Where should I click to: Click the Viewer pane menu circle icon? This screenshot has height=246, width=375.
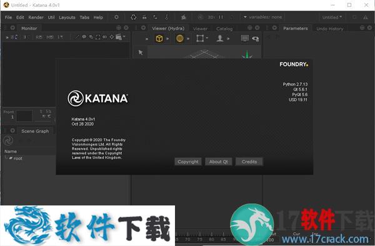point(143,28)
